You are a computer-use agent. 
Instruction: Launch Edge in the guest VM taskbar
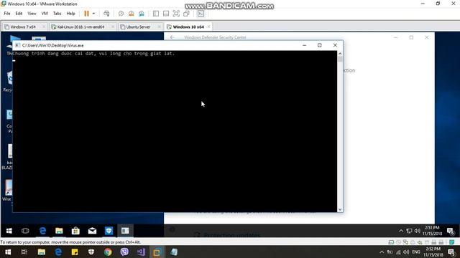tap(42, 231)
